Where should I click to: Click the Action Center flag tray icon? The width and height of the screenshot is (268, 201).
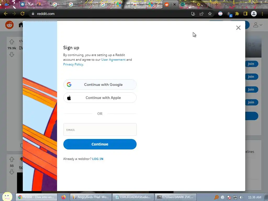pyautogui.click(x=229, y=197)
